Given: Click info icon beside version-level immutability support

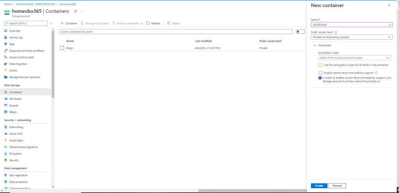Looking at the screenshot, I should coord(376,73).
